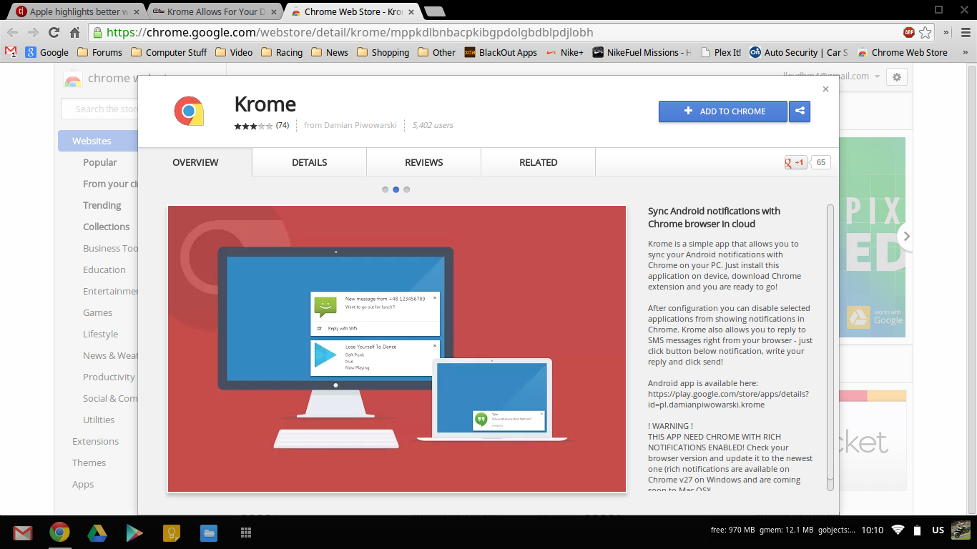Go to the browser Home page

[74, 32]
